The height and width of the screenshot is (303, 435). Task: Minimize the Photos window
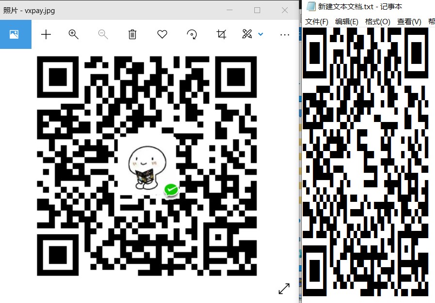pos(230,10)
